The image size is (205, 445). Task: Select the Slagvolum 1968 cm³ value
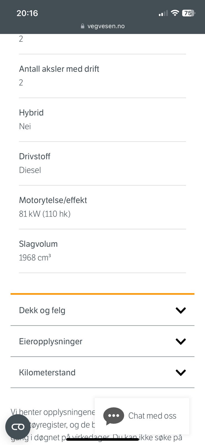(35, 258)
